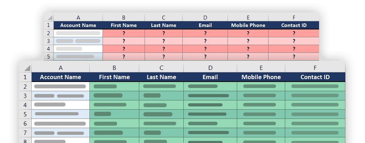Screen dimensions: 365x143
Task: Click "Account Name" header cell in green sheet
Action: pyautogui.click(x=61, y=77)
